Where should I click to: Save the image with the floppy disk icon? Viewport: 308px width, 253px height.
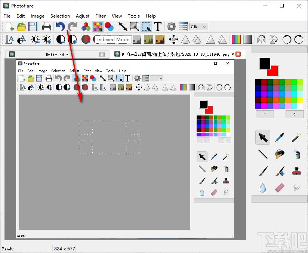(x=33, y=27)
